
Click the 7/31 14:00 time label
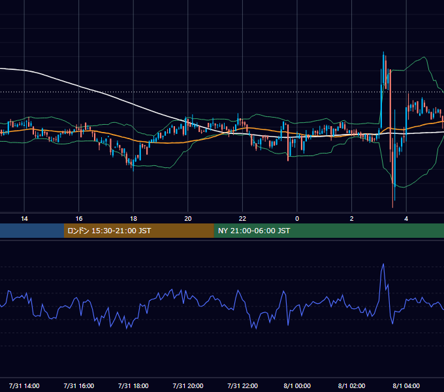click(24, 385)
